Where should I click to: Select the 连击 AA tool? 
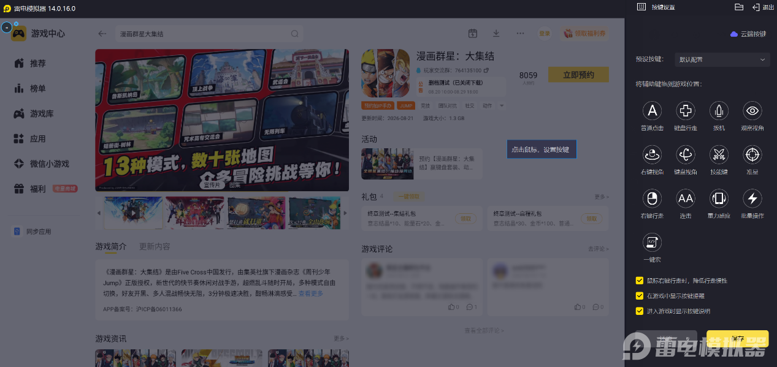pyautogui.click(x=686, y=198)
